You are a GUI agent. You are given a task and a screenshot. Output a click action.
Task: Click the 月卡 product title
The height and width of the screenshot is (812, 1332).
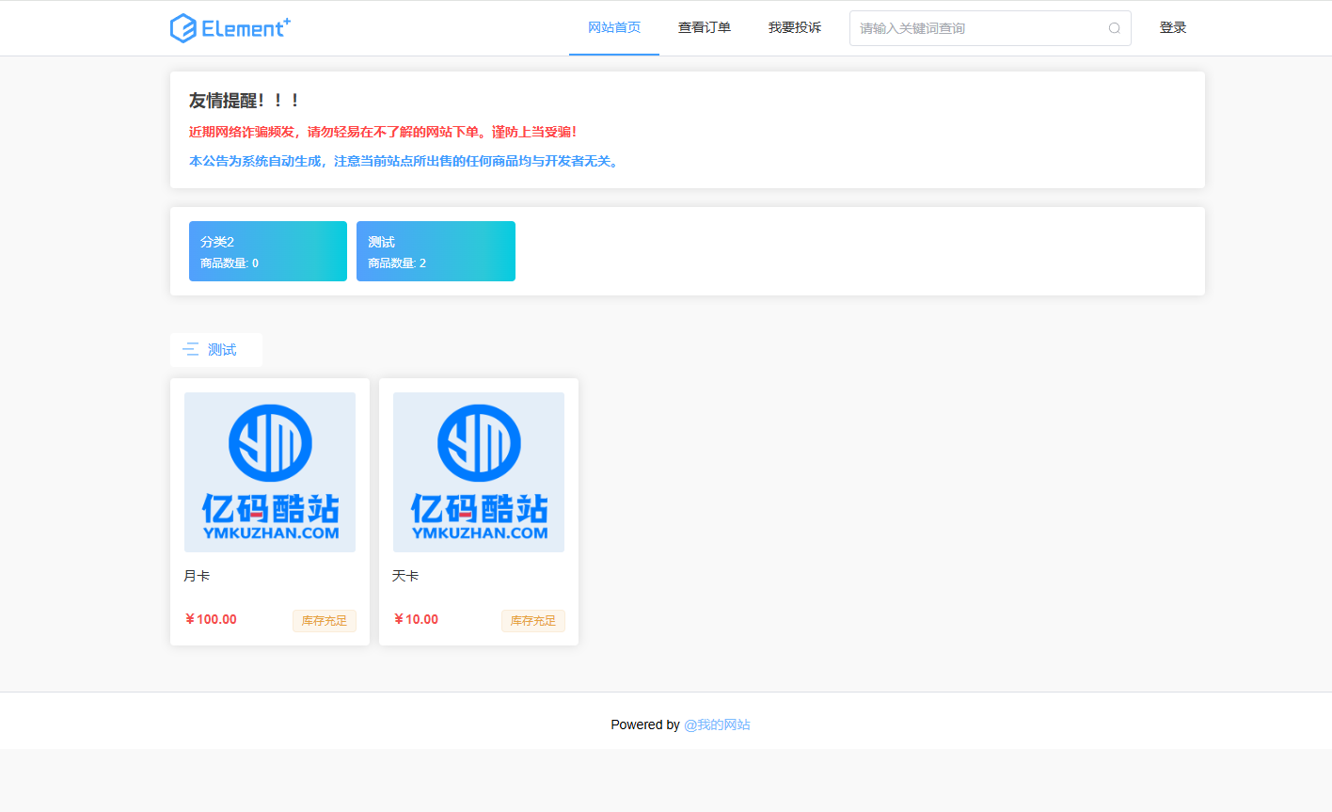195,575
